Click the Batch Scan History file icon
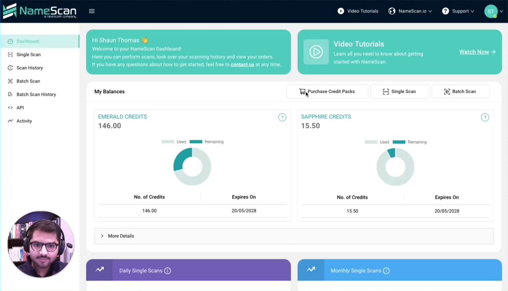The height and width of the screenshot is (291, 508). (x=10, y=94)
